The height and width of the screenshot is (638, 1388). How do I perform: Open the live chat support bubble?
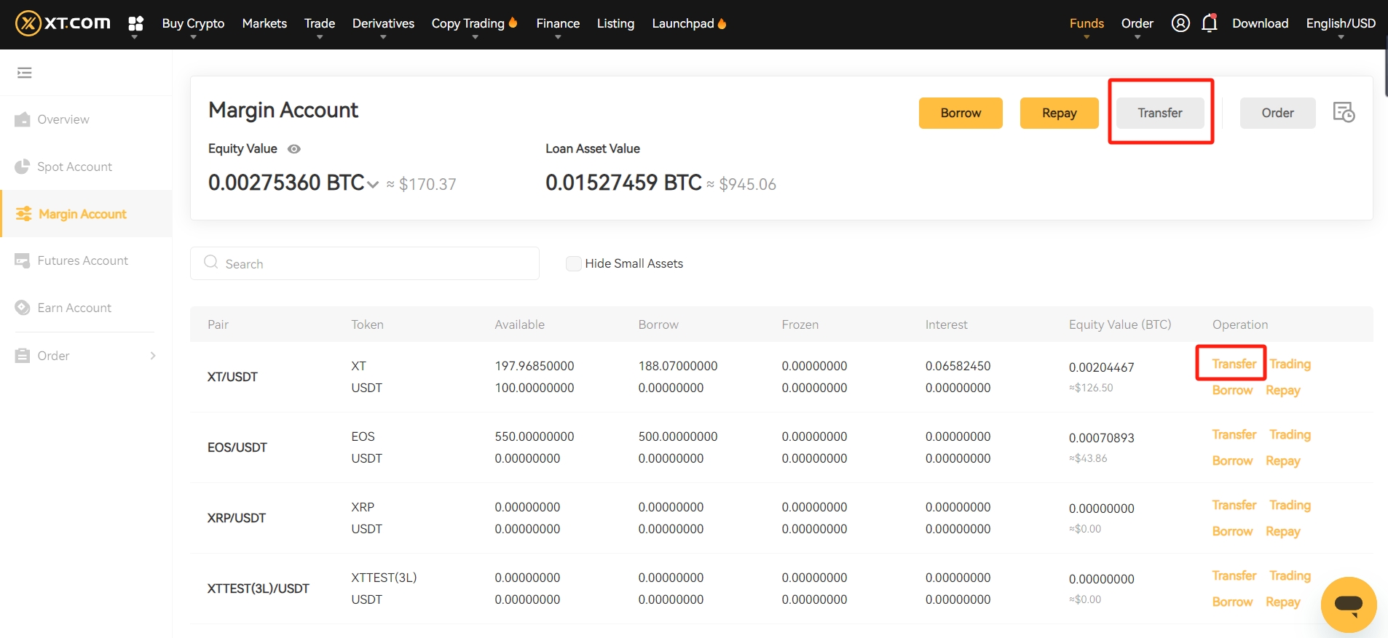[x=1349, y=605]
